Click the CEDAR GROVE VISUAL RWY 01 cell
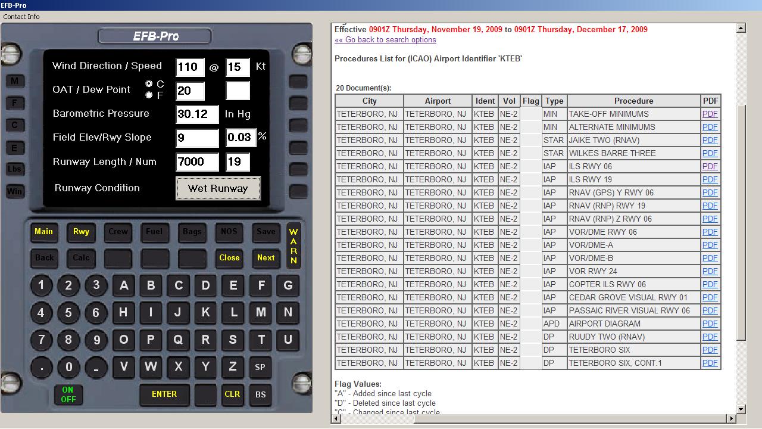 [x=633, y=297]
